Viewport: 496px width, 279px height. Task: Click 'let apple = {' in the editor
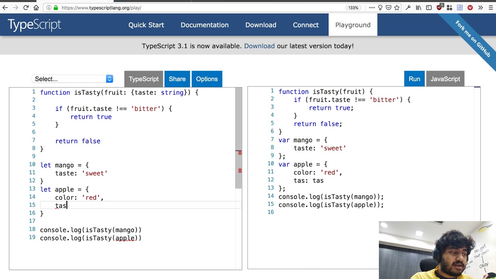(64, 189)
